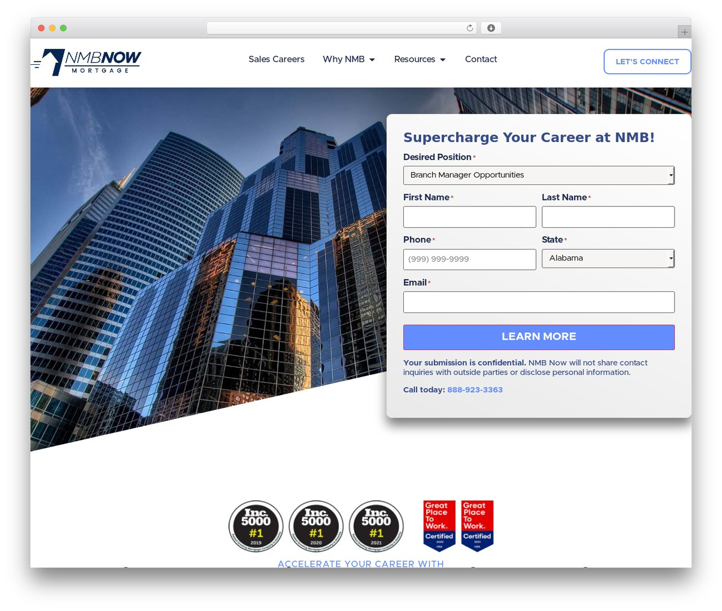Viewport: 722px width, 611px height.
Task: Click the yellow macOS minimize window button
Action: tap(52, 28)
